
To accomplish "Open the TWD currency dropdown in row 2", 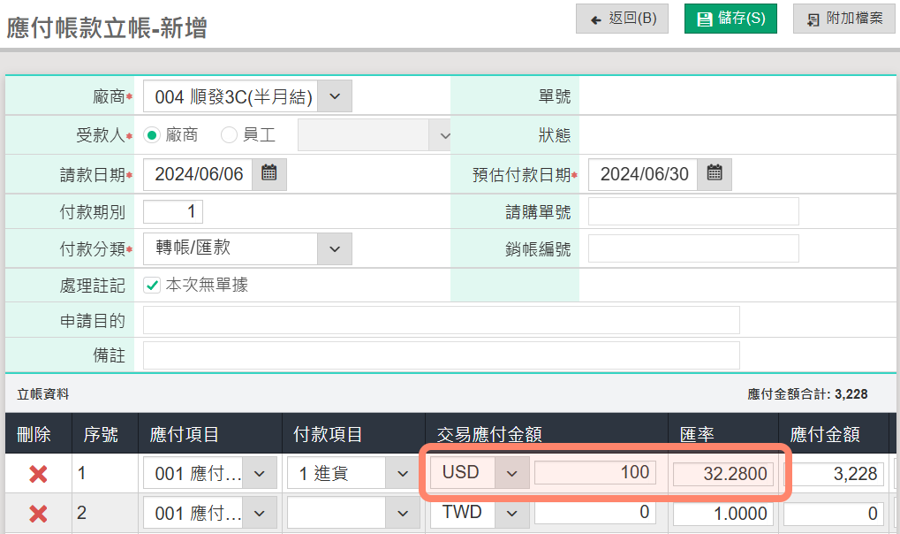I will point(511,513).
